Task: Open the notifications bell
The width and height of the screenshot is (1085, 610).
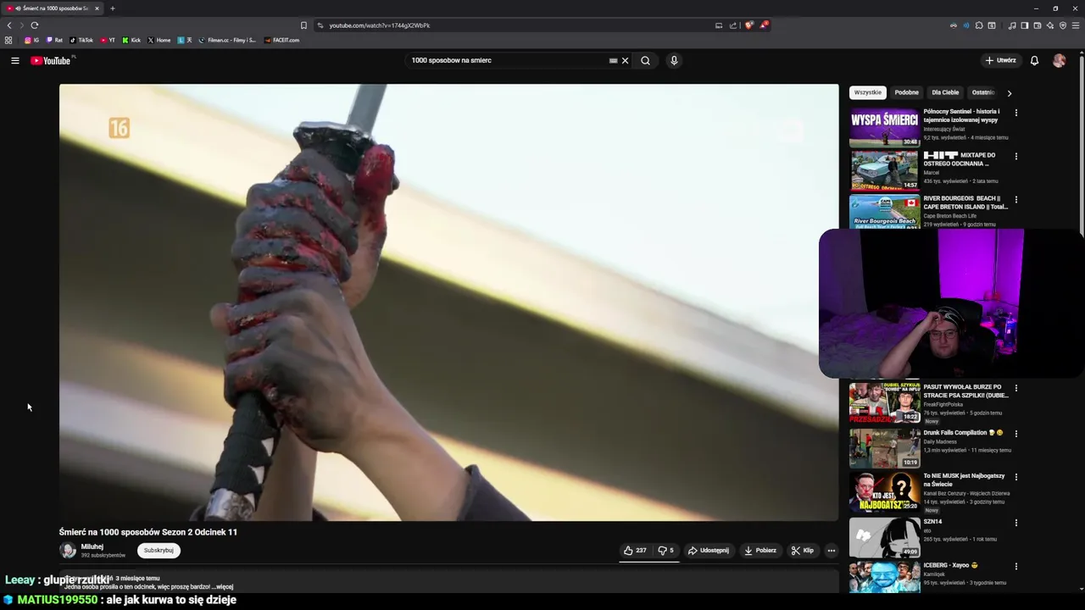Action: click(1034, 60)
